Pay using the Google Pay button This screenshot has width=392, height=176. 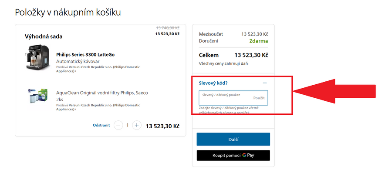233,155
